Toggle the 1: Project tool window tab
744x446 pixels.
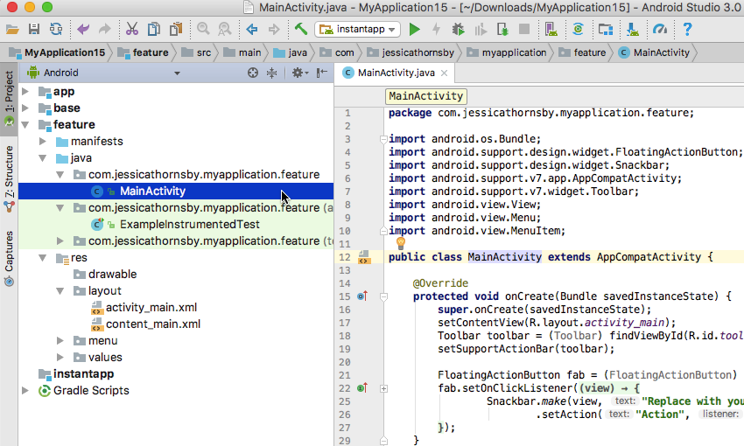coord(9,99)
